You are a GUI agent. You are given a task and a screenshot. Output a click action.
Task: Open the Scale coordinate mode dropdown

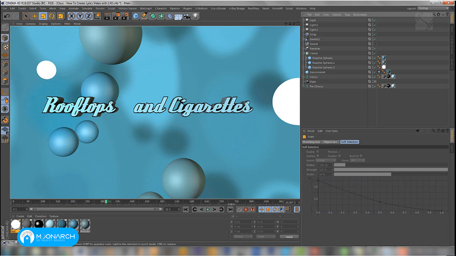coord(266,237)
